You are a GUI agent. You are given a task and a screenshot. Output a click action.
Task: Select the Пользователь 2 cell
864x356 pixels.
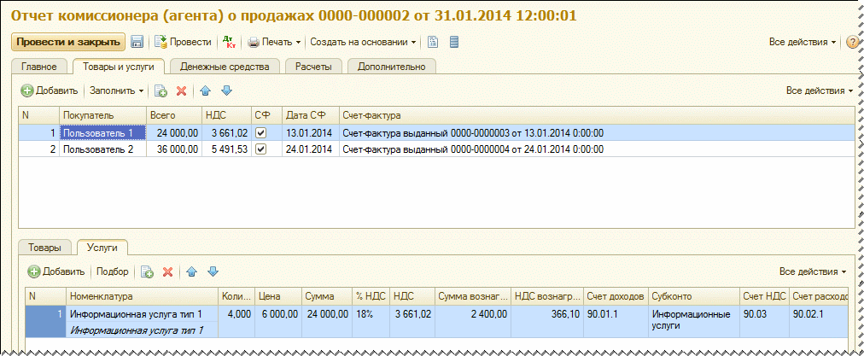[102, 149]
